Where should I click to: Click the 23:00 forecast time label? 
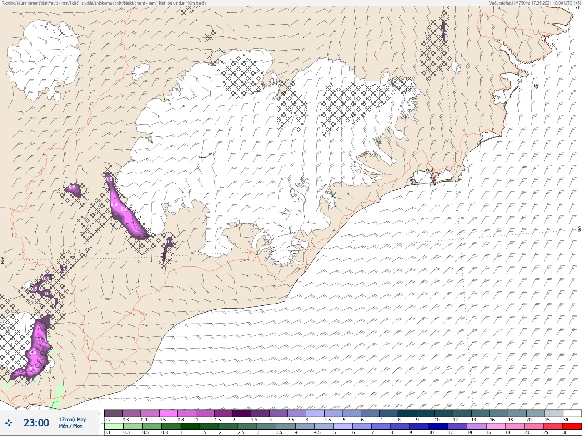click(x=36, y=423)
